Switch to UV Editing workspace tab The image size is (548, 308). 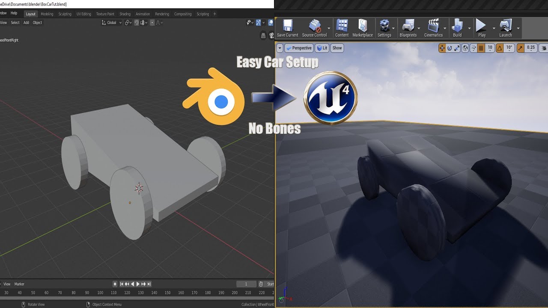pos(83,14)
